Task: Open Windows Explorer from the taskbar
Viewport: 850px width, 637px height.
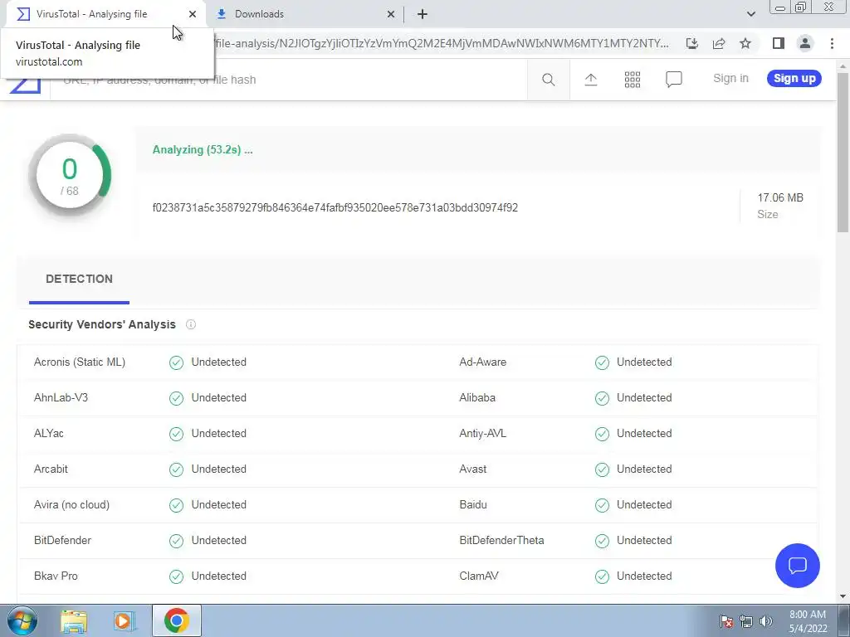Action: [73, 620]
